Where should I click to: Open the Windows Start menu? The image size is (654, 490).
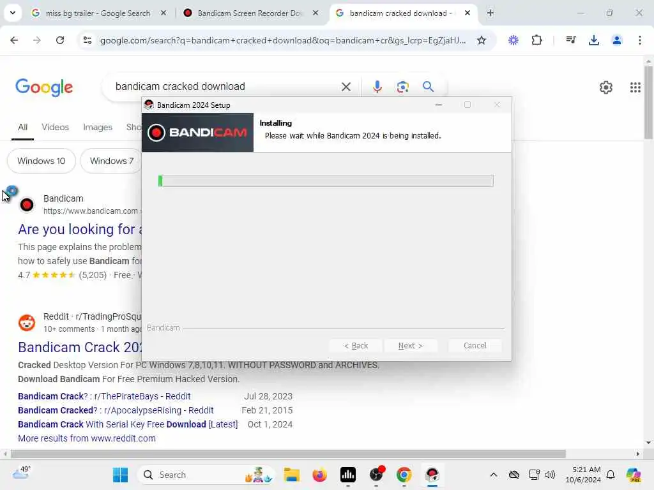(x=121, y=475)
